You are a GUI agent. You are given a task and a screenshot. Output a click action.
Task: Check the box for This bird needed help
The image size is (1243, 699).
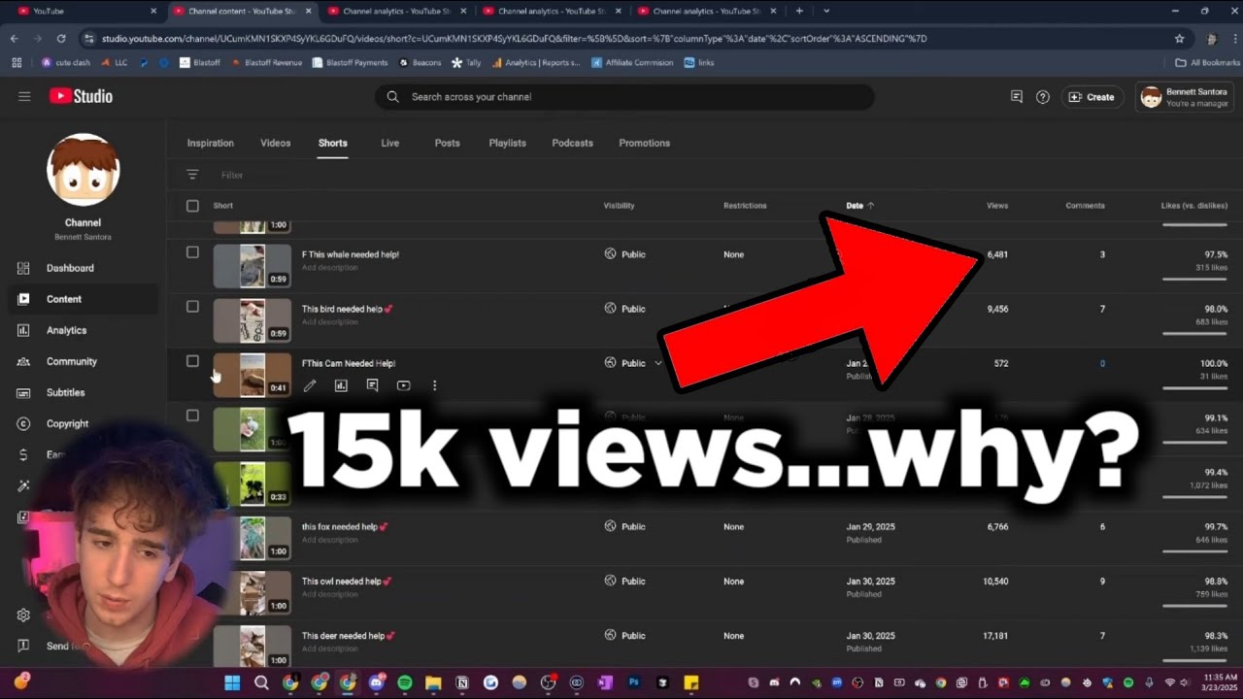(x=192, y=307)
